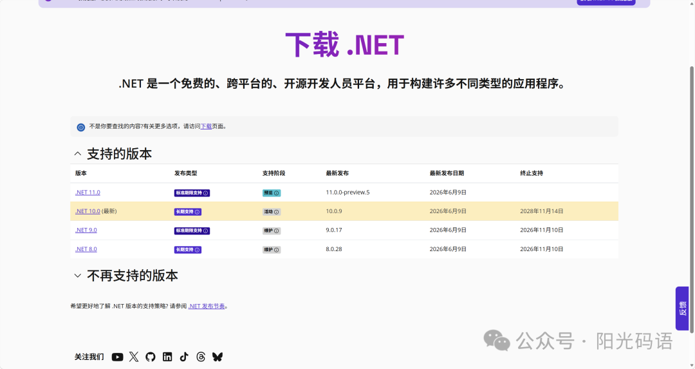Screen dimensions: 695x369
Task: Click the 下载 .NET page heading
Action: 344,45
